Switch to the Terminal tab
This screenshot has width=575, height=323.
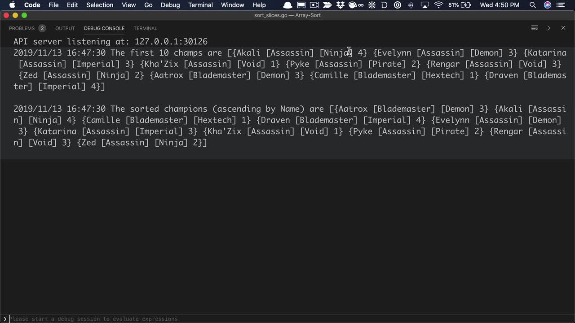145,28
